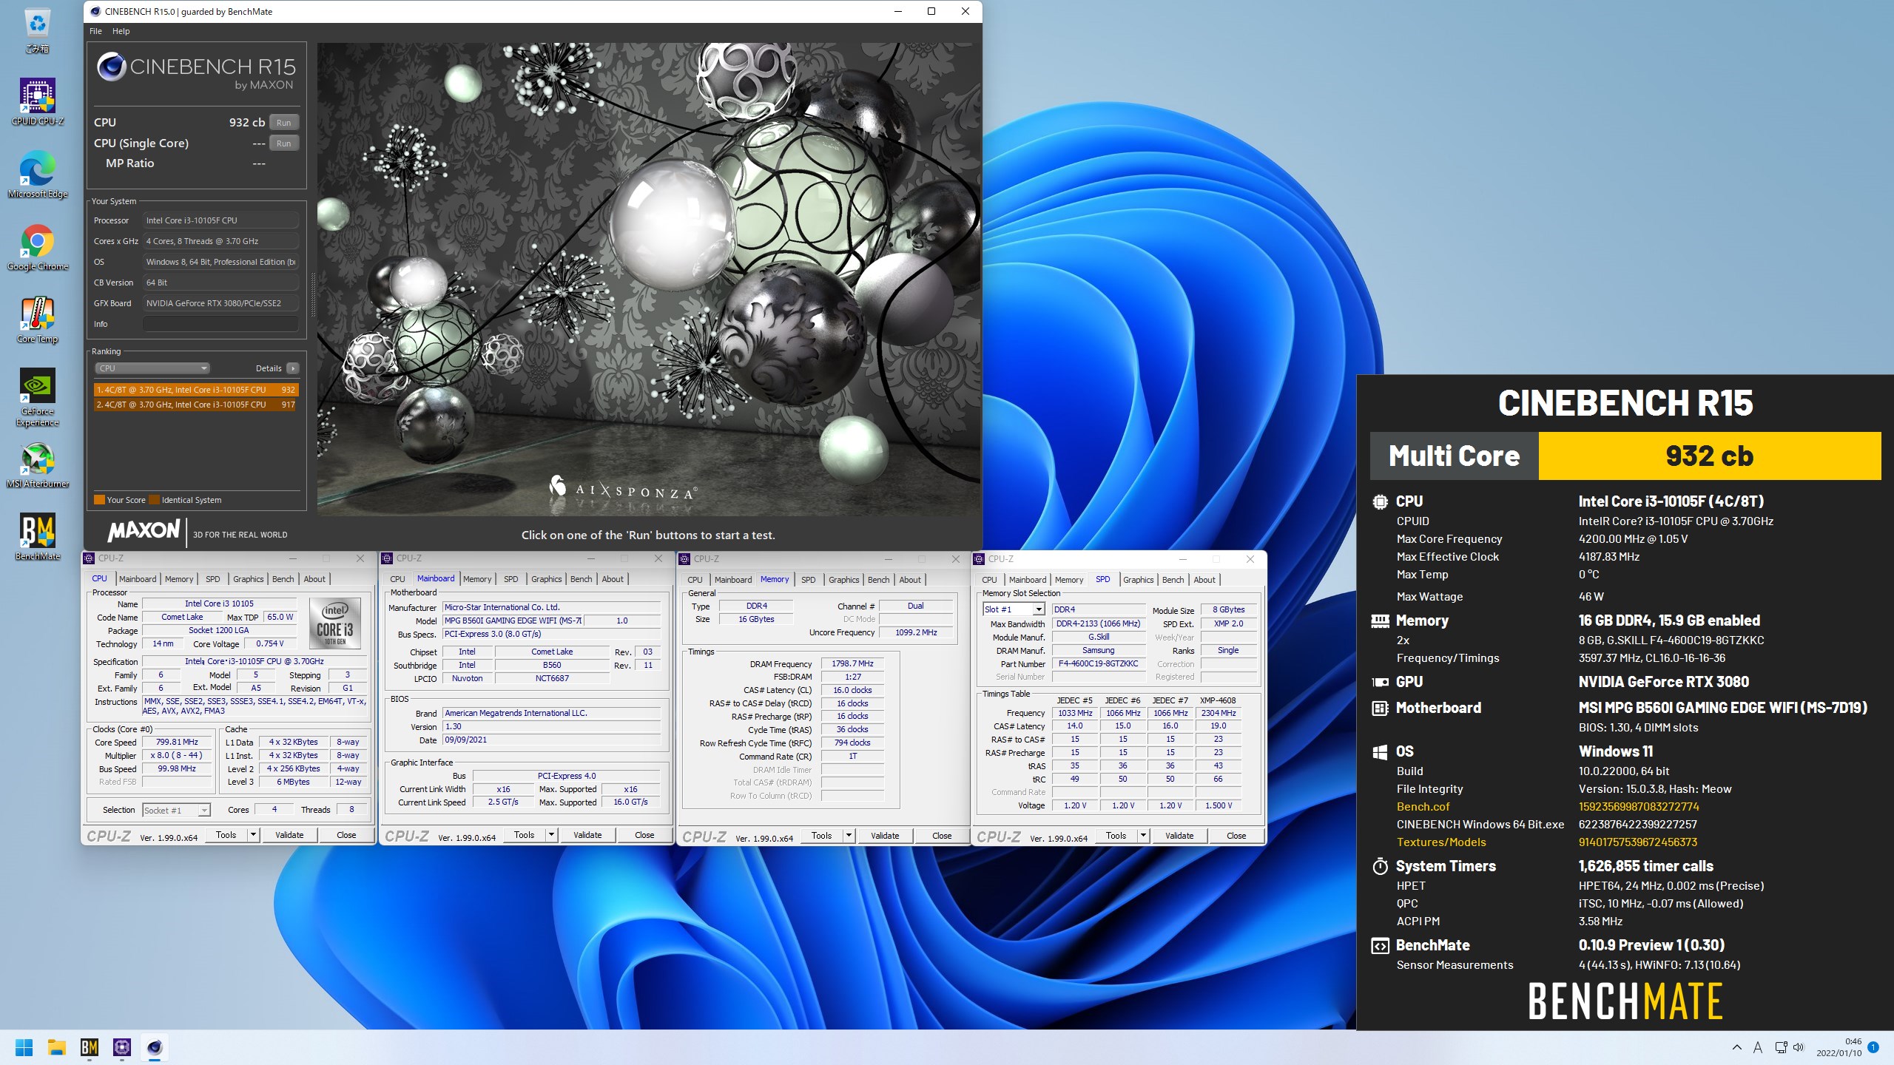Screen dimensions: 1894x1065
Task: Open About tab in third CPU-Z window
Action: click(910, 580)
